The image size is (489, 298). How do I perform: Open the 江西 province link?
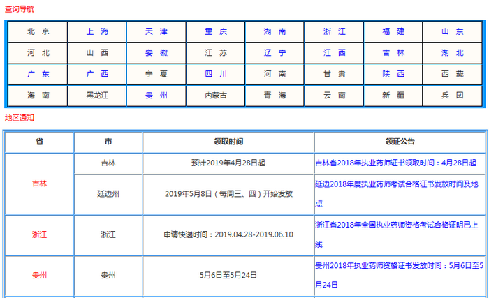click(334, 52)
